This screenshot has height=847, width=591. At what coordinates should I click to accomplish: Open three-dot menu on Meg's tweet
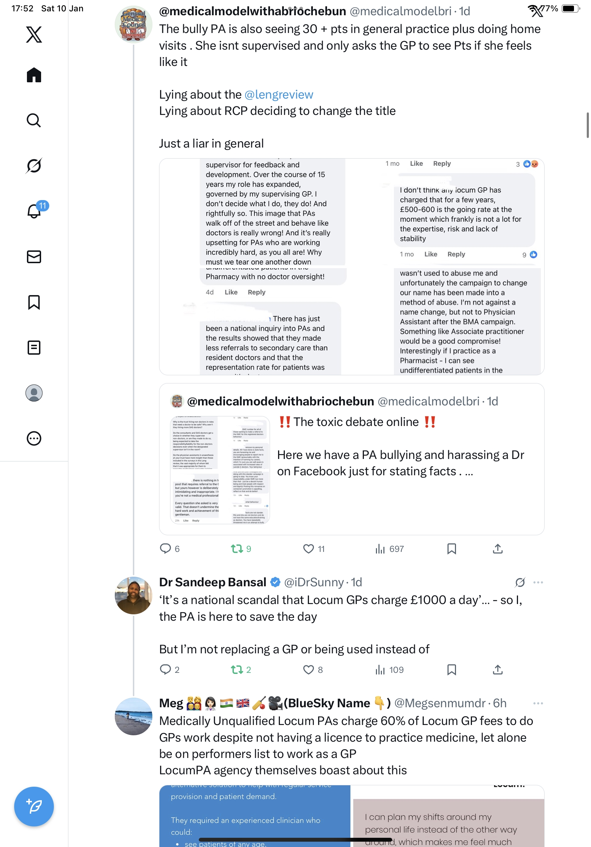538,703
